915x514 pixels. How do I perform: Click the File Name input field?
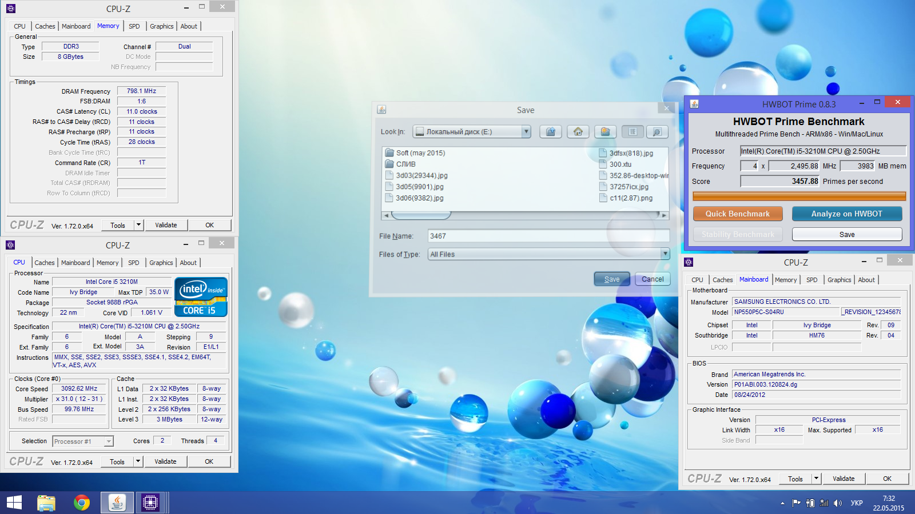pyautogui.click(x=548, y=236)
